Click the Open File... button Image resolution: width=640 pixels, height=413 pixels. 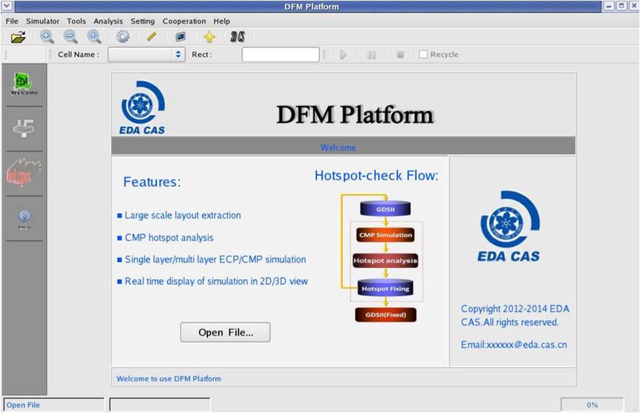225,332
